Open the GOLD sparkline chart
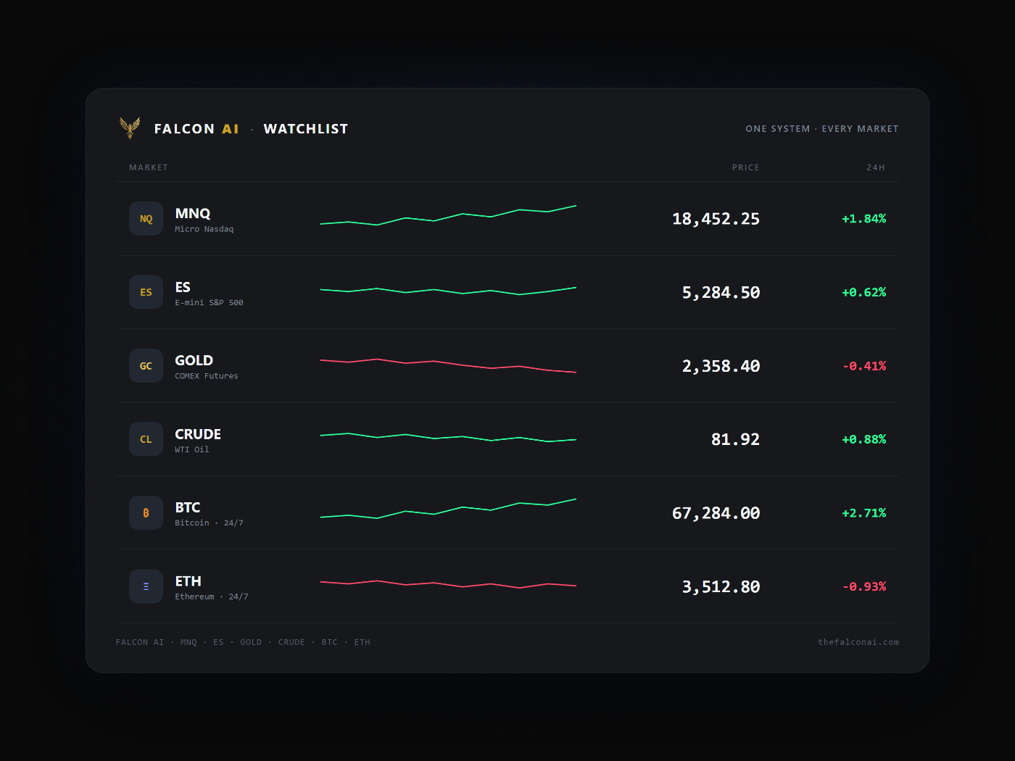The image size is (1015, 761). point(448,365)
